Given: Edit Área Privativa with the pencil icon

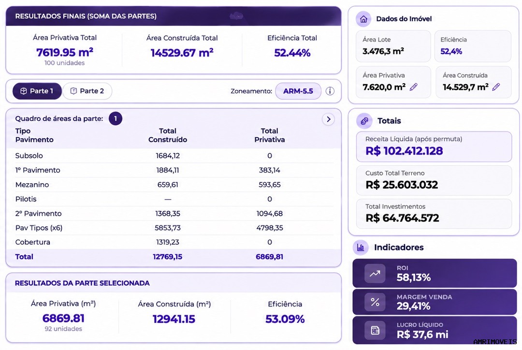Looking at the screenshot, I should [x=413, y=87].
